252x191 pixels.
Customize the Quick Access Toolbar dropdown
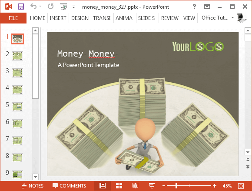73,7
